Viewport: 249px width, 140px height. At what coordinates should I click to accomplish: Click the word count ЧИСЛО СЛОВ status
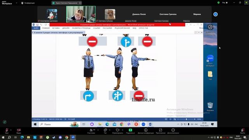[56, 119]
